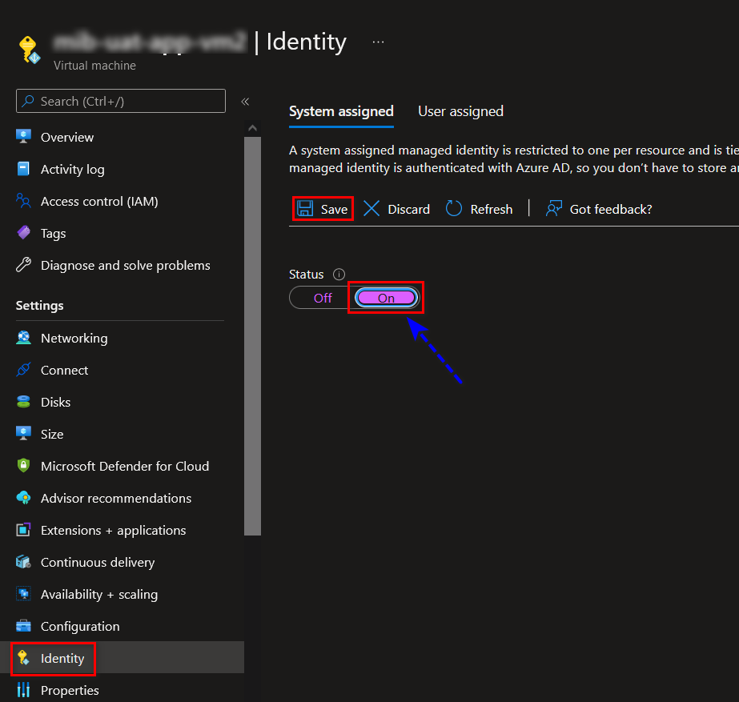This screenshot has height=702, width=739.
Task: Click the Status info circle icon
Action: 339,275
